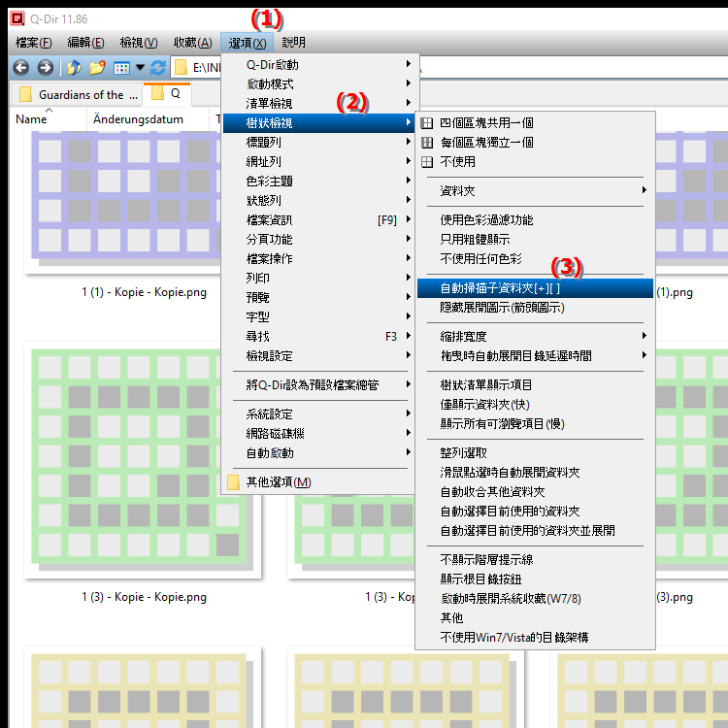Open the 預覽 submenu
728x728 pixels.
coord(318,298)
